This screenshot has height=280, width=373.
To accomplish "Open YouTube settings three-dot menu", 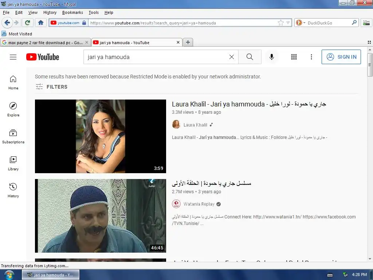I will pyautogui.click(x=311, y=57).
